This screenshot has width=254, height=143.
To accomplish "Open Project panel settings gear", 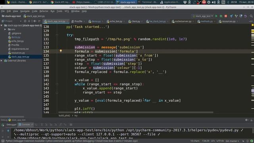I will point(35,21).
